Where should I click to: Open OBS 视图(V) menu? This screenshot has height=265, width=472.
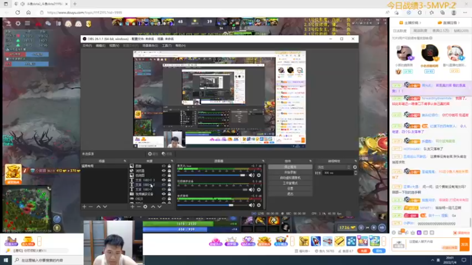click(114, 46)
